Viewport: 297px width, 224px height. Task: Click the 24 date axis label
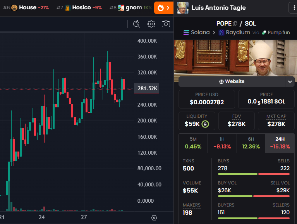click(x=42, y=217)
